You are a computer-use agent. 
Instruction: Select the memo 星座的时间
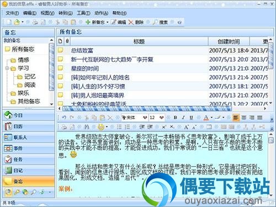point(85,68)
